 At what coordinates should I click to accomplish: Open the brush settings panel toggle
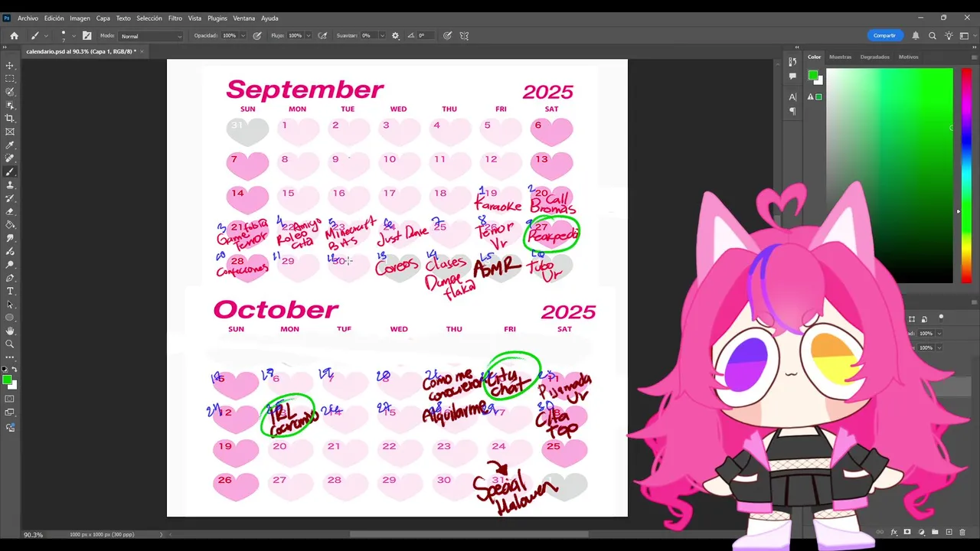click(x=87, y=35)
